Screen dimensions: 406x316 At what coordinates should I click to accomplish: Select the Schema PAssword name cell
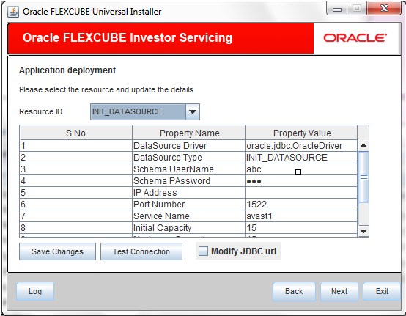(x=189, y=181)
